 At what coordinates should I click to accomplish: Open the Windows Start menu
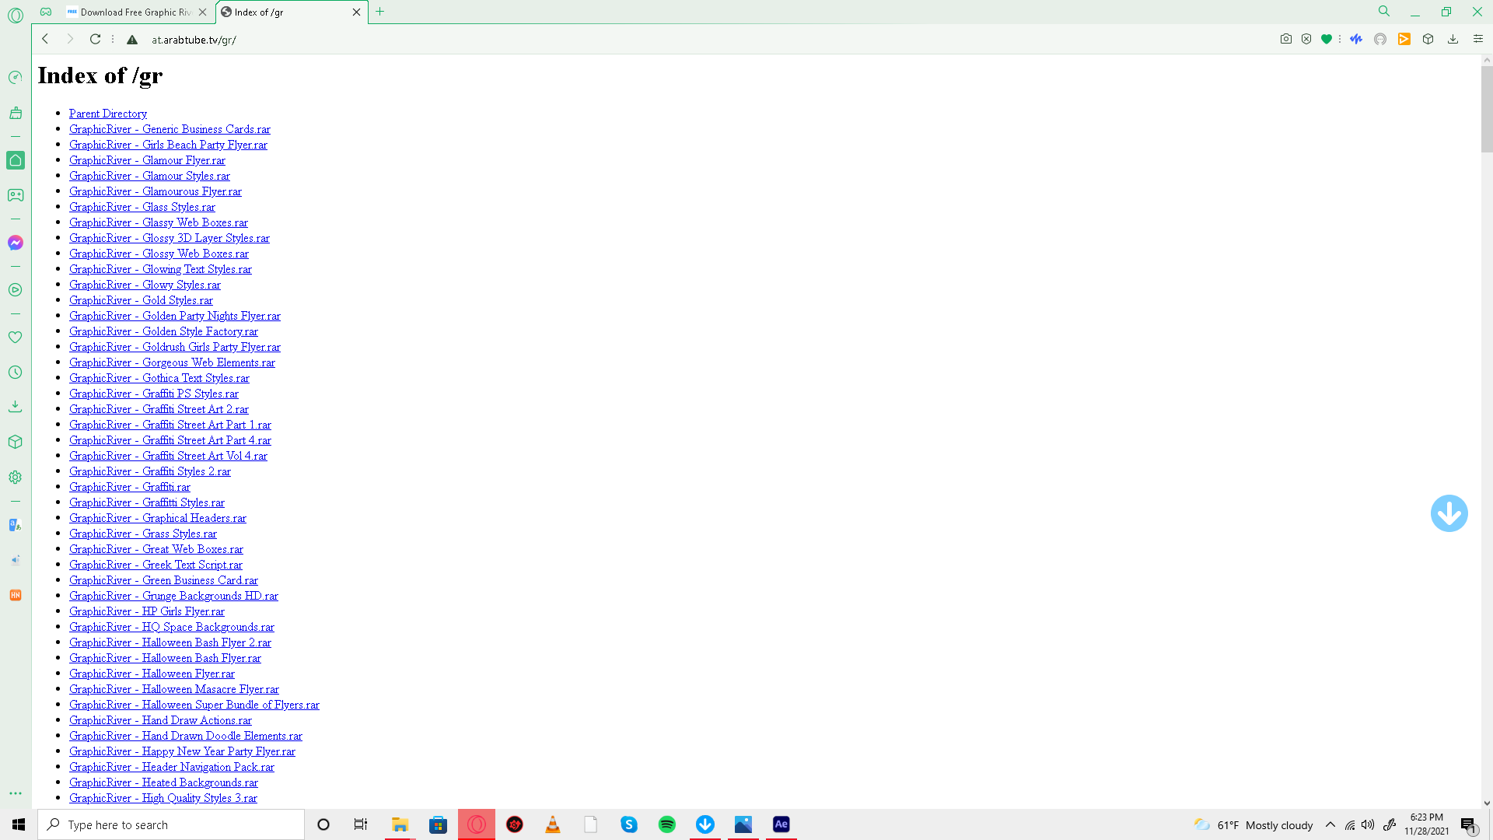pos(19,824)
